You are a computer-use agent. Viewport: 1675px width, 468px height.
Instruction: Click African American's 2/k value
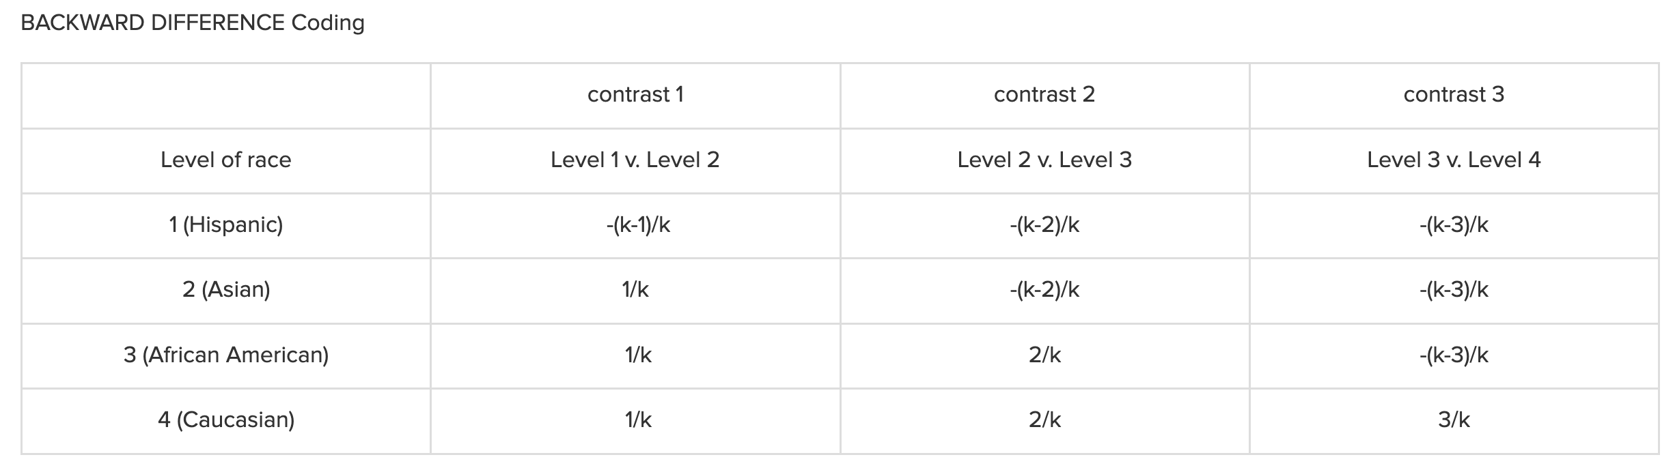[1044, 355]
